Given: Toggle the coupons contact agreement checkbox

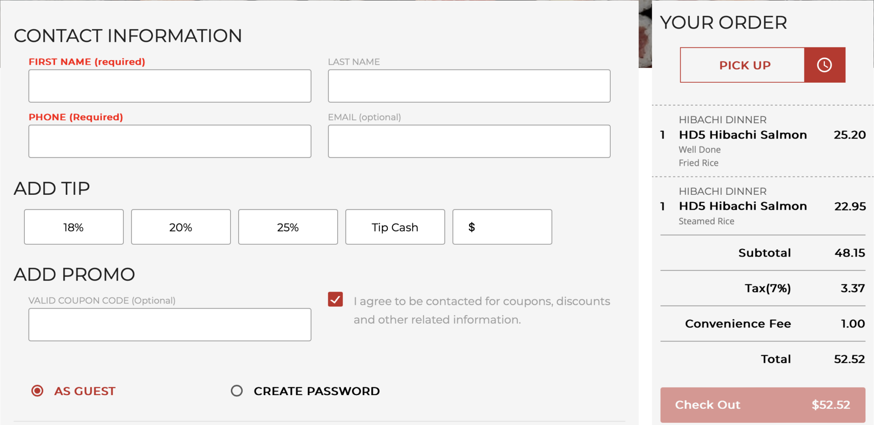Looking at the screenshot, I should click(x=335, y=300).
